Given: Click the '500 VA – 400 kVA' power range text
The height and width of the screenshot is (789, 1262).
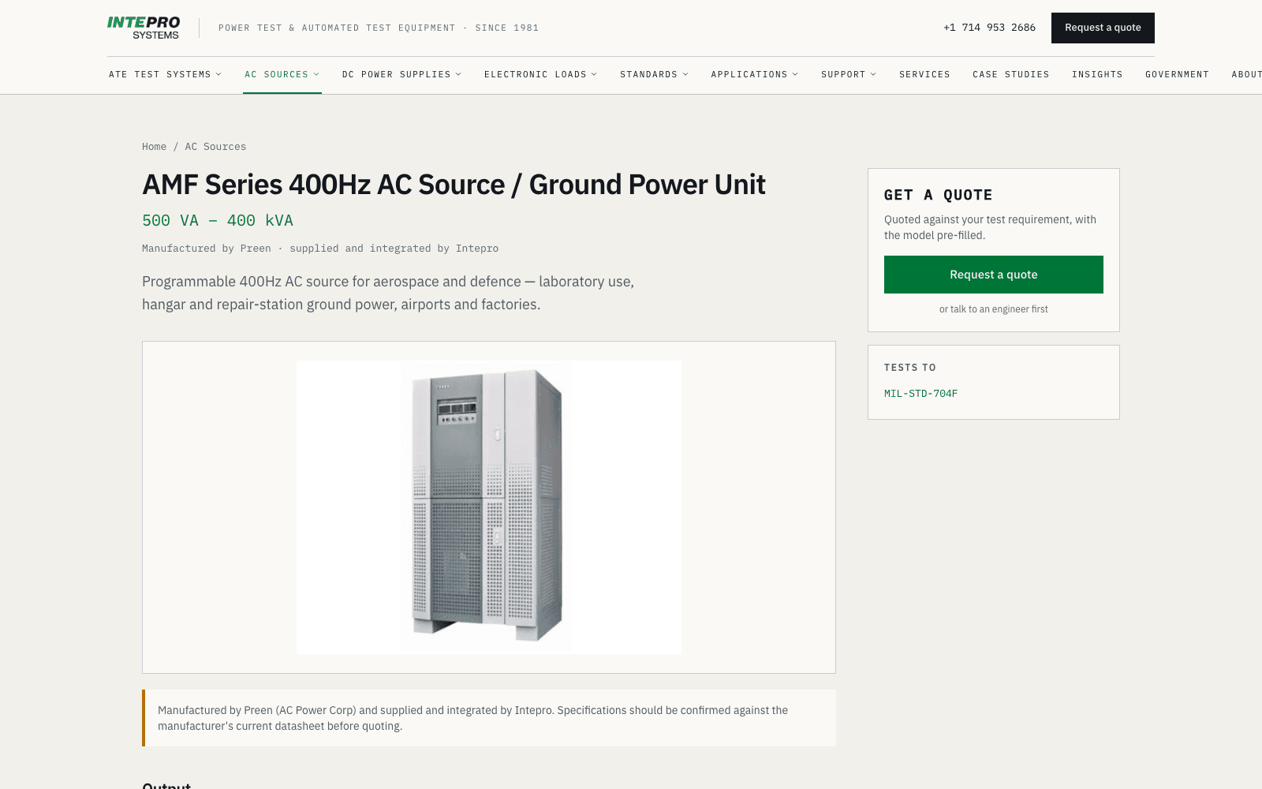Looking at the screenshot, I should (x=218, y=221).
